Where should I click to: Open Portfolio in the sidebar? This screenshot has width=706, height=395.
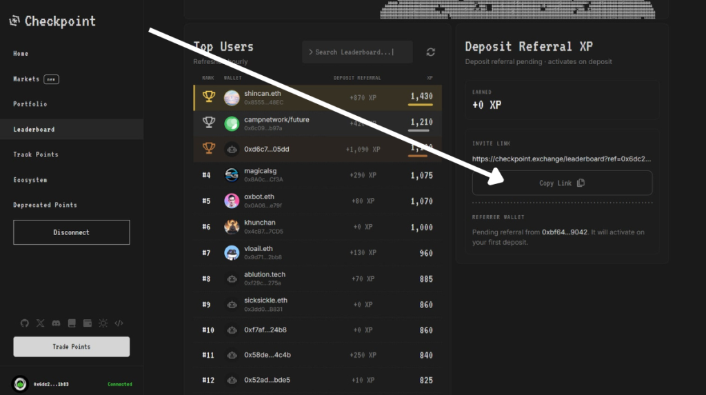point(30,104)
